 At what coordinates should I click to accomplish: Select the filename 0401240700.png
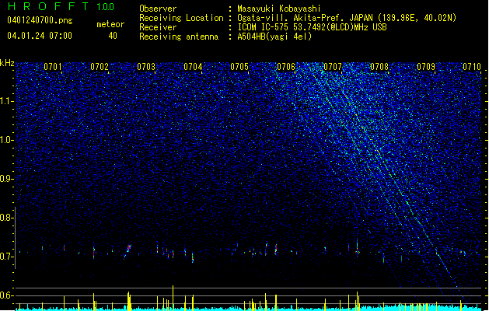[x=40, y=20]
